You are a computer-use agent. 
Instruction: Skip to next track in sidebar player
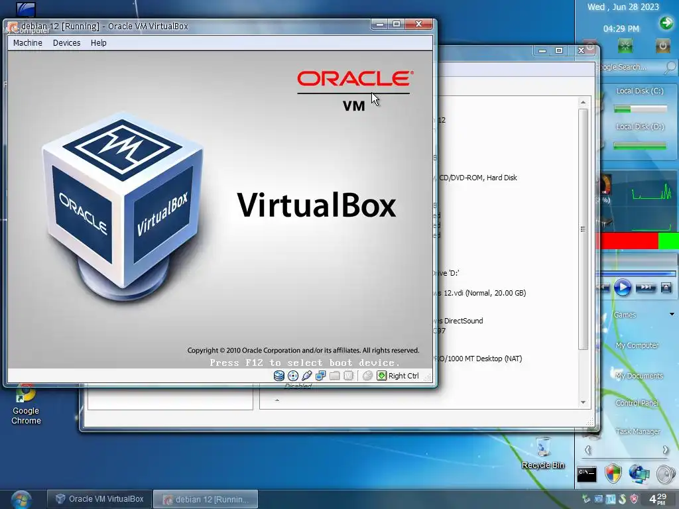pos(645,288)
